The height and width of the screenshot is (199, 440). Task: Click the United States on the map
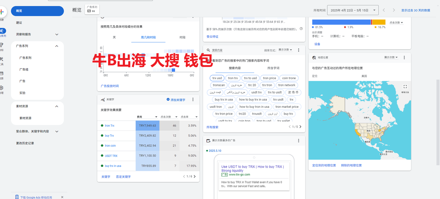(369, 131)
